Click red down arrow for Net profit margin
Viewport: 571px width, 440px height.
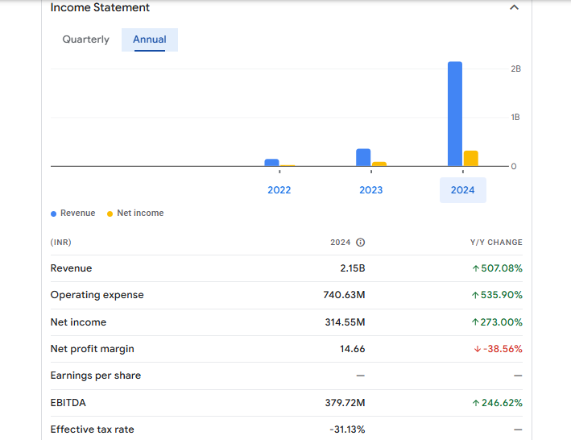[478, 349]
